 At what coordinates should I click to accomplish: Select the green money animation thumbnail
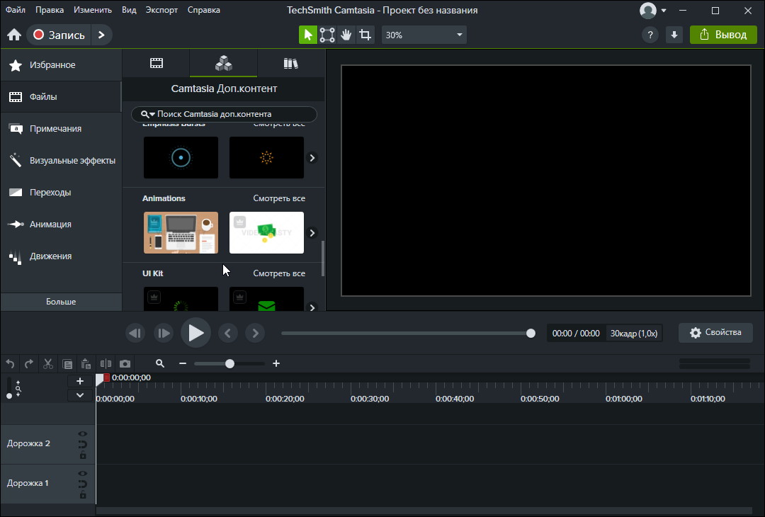point(266,232)
